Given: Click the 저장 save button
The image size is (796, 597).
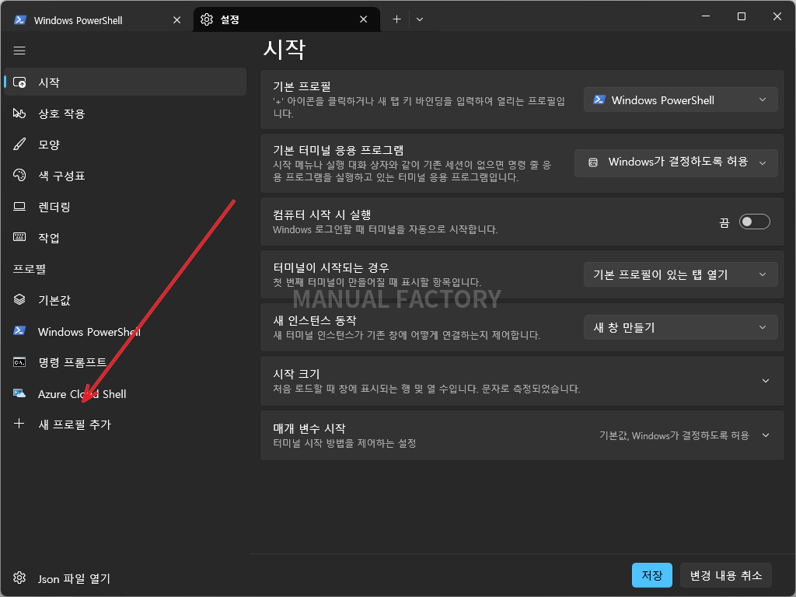Looking at the screenshot, I should 652,575.
